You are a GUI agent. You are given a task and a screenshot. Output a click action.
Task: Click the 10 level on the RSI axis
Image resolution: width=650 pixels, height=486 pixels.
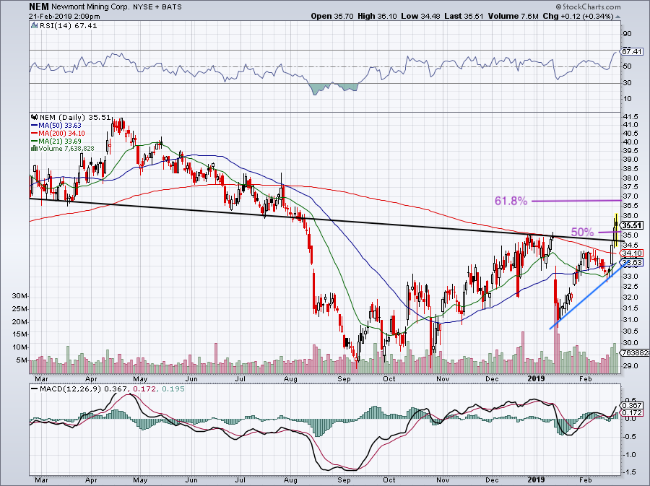tap(627, 99)
